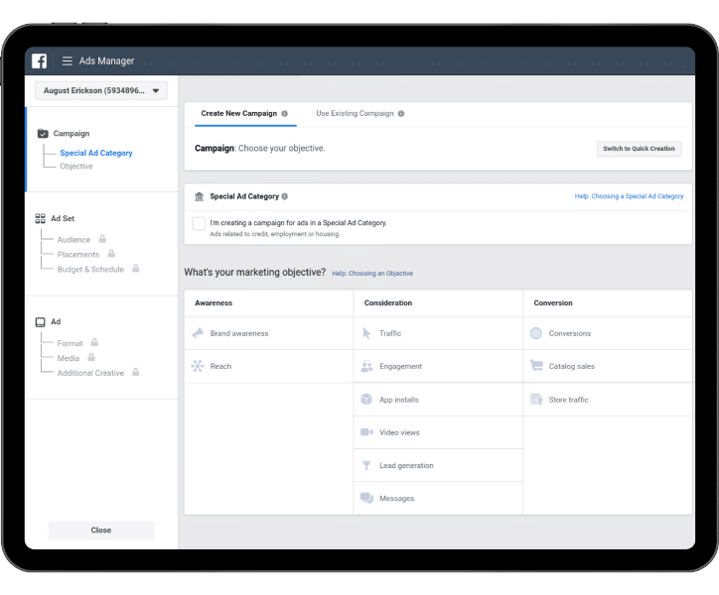Click the Ad section icon in sidebar

(x=41, y=322)
